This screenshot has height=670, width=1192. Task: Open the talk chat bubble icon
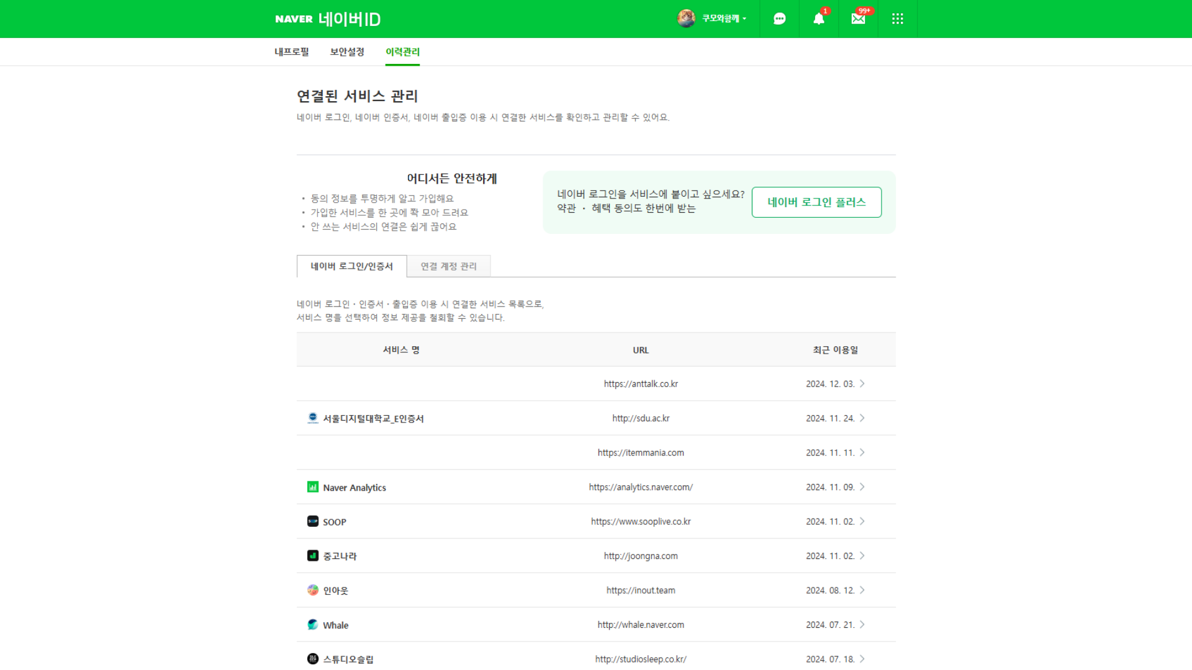779,19
